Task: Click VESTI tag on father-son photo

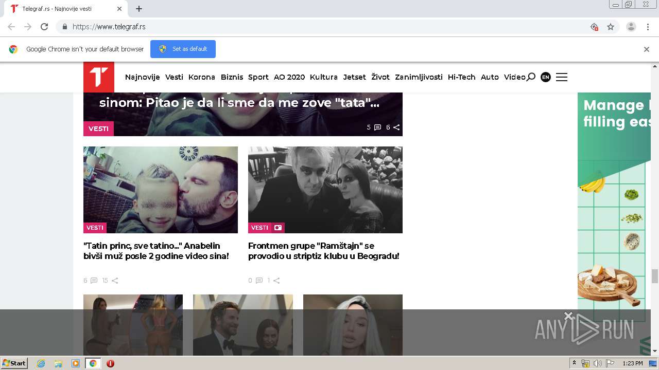Action: click(95, 228)
